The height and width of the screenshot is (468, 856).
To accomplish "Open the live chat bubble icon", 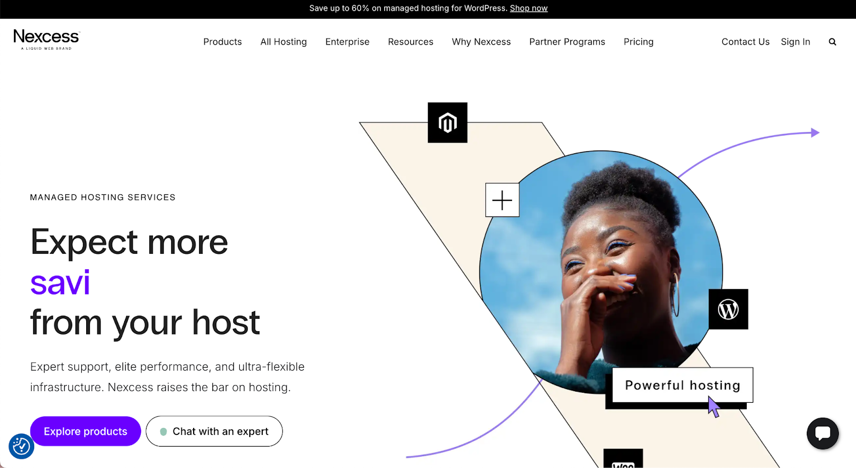I will tap(823, 433).
